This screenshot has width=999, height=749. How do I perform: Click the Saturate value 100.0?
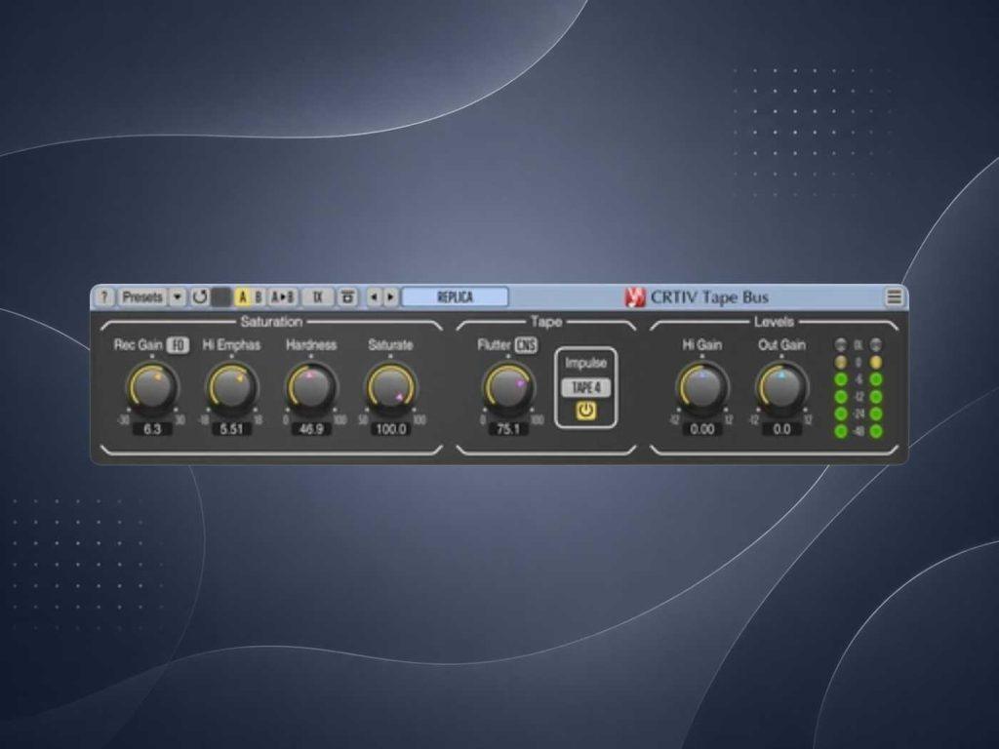point(390,429)
